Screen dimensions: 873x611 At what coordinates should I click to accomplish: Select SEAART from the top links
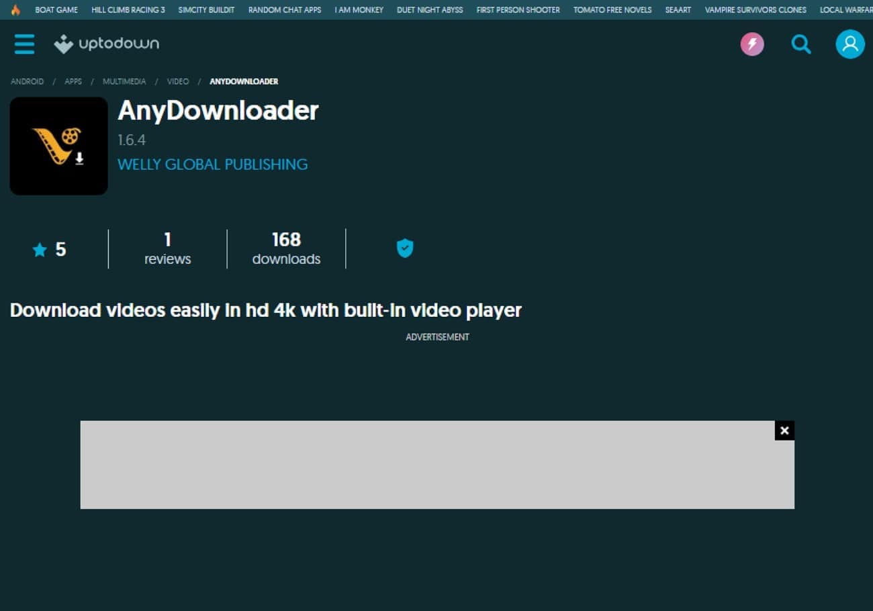678,9
